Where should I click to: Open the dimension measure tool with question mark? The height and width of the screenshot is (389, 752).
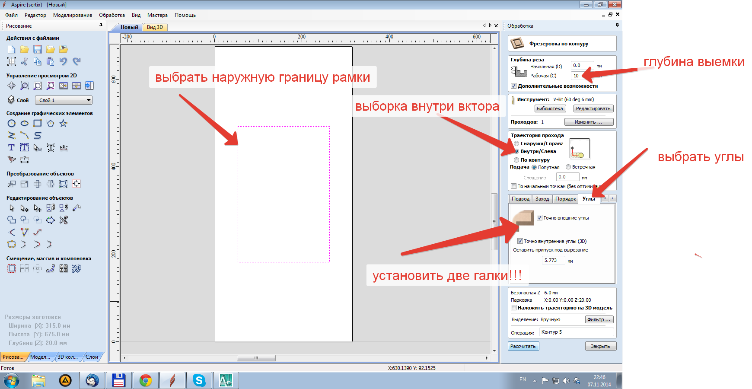pos(25,159)
